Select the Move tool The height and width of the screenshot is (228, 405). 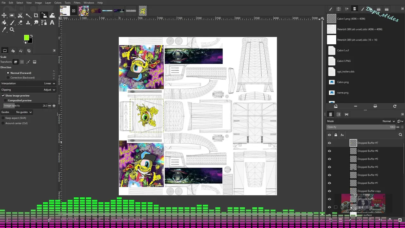[x=4, y=16]
